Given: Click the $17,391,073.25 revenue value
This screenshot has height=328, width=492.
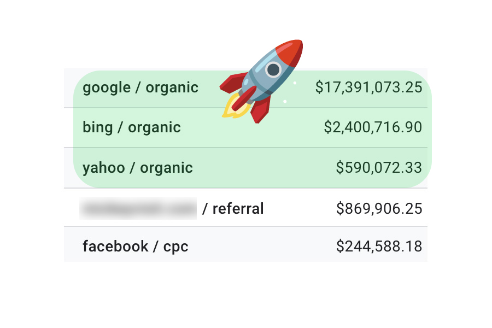Looking at the screenshot, I should (368, 87).
